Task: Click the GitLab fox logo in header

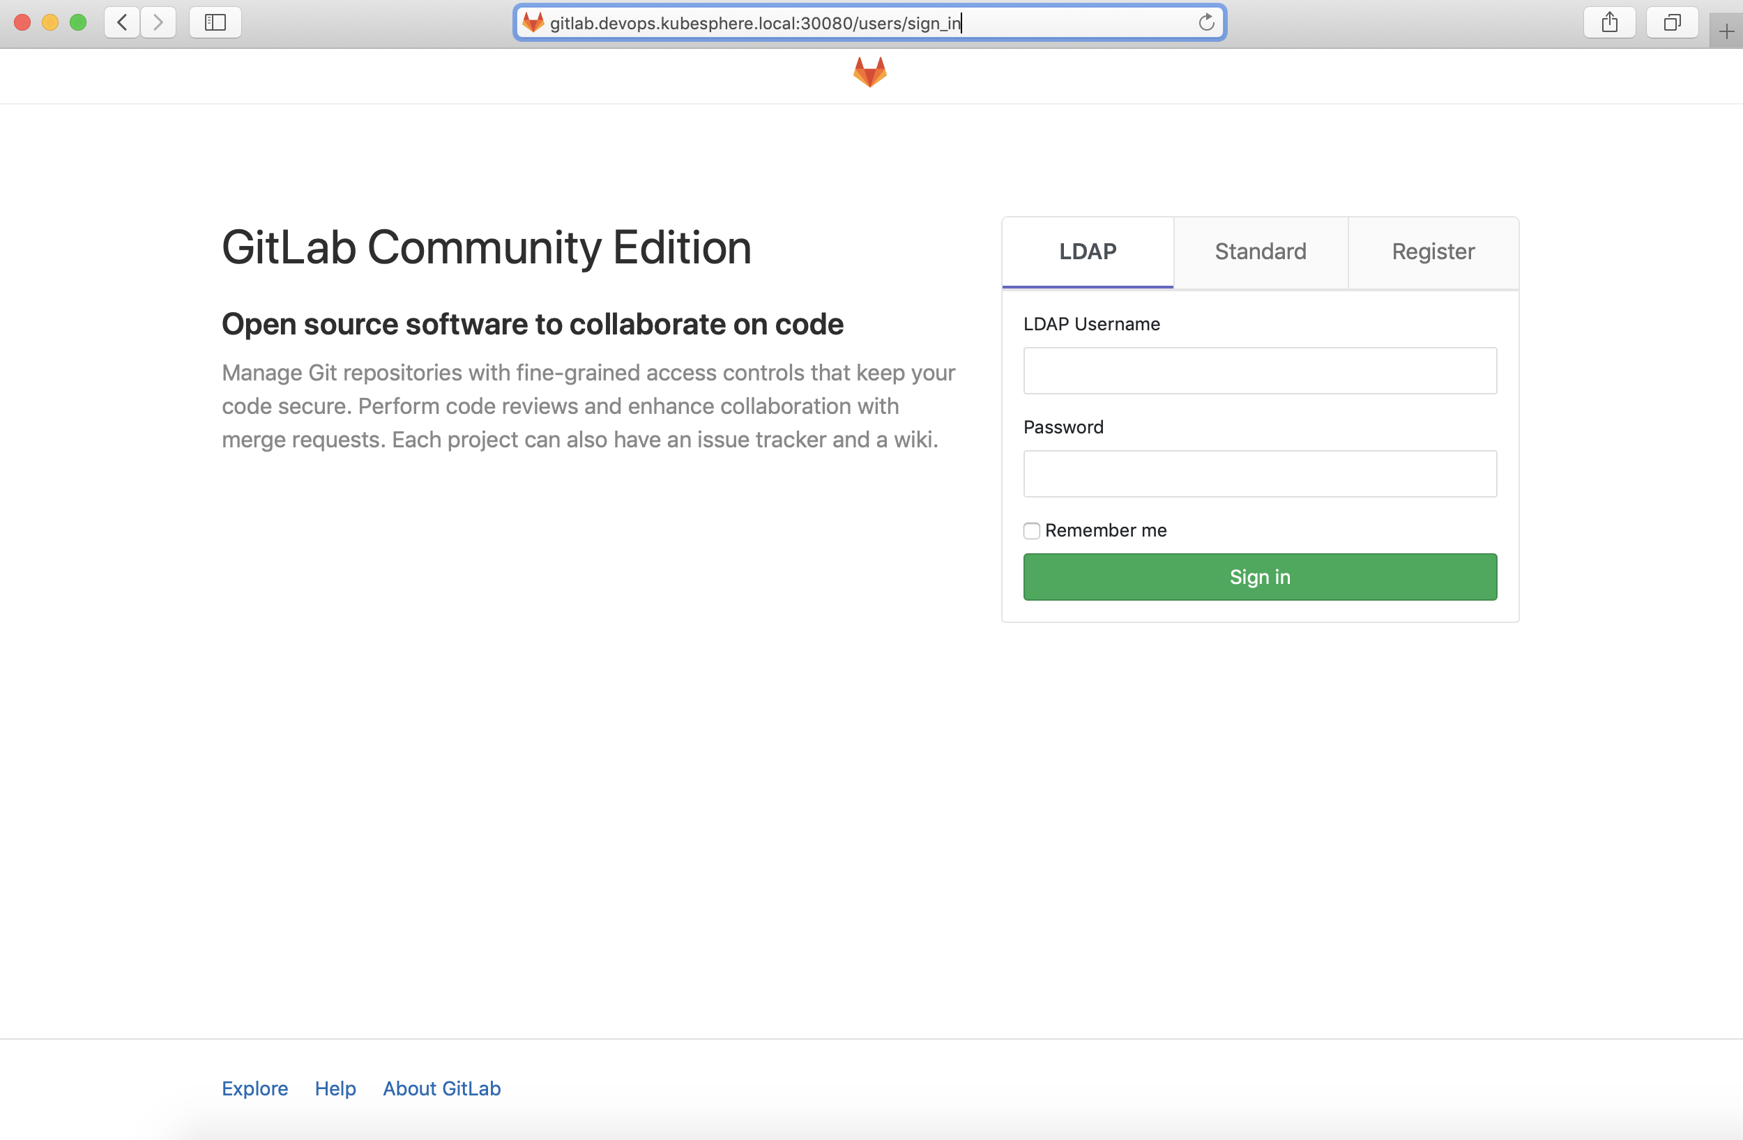Action: (x=870, y=72)
